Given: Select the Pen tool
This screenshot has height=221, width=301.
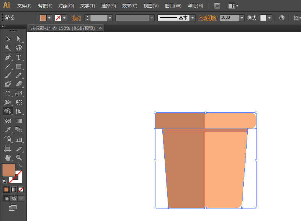Looking at the screenshot, I should click(8, 57).
